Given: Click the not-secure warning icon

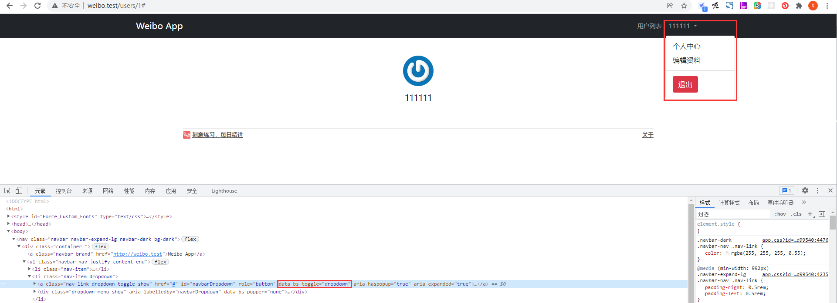Looking at the screenshot, I should pyautogui.click(x=55, y=6).
